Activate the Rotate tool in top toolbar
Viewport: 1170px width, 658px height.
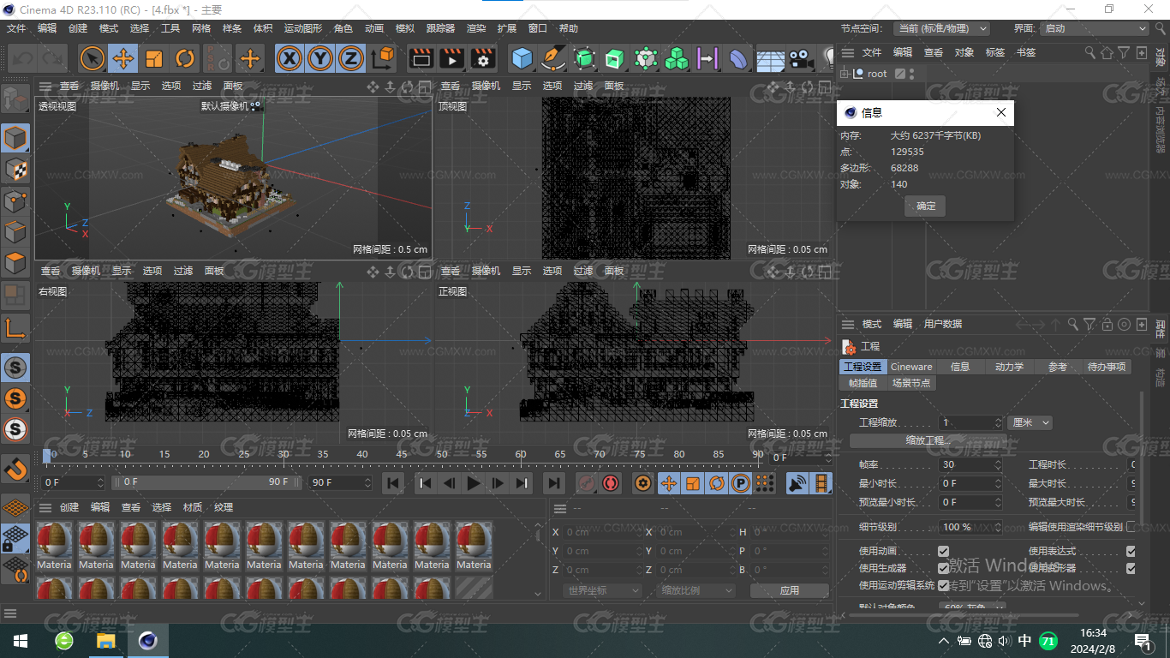[185, 58]
